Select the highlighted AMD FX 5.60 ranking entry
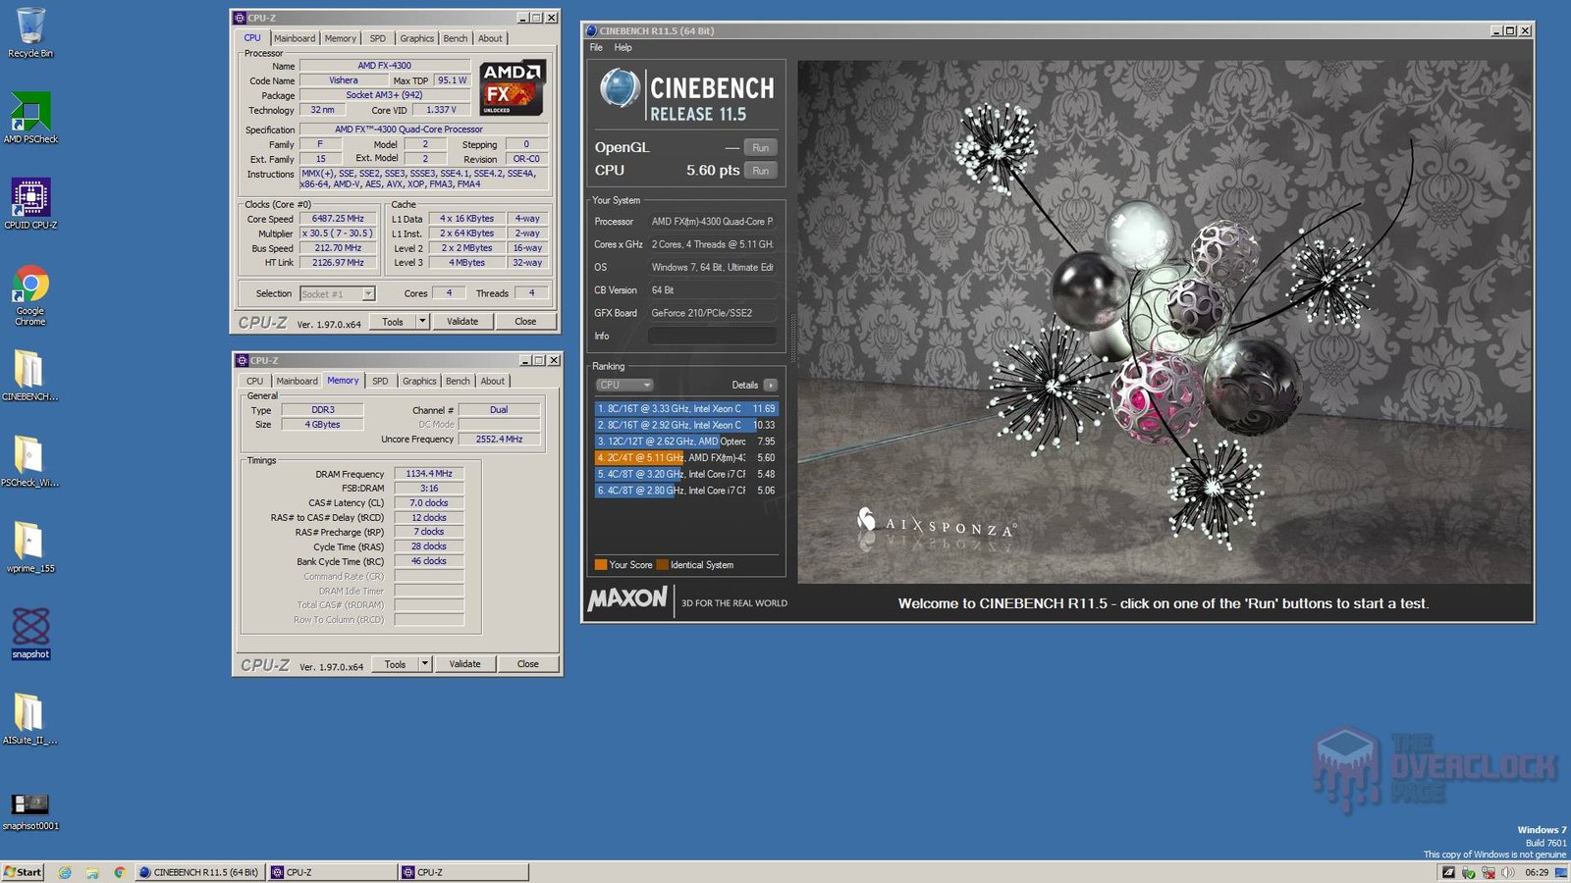Viewport: 1571px width, 883px height. (685, 457)
